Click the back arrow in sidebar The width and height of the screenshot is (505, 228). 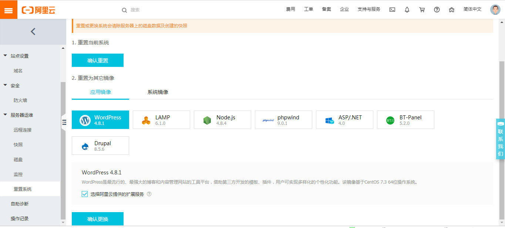click(x=33, y=31)
